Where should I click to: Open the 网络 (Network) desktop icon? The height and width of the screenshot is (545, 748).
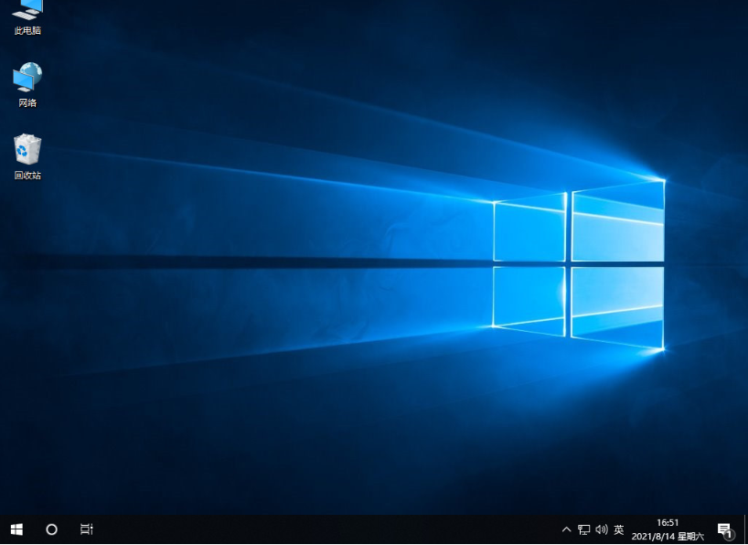point(27,78)
